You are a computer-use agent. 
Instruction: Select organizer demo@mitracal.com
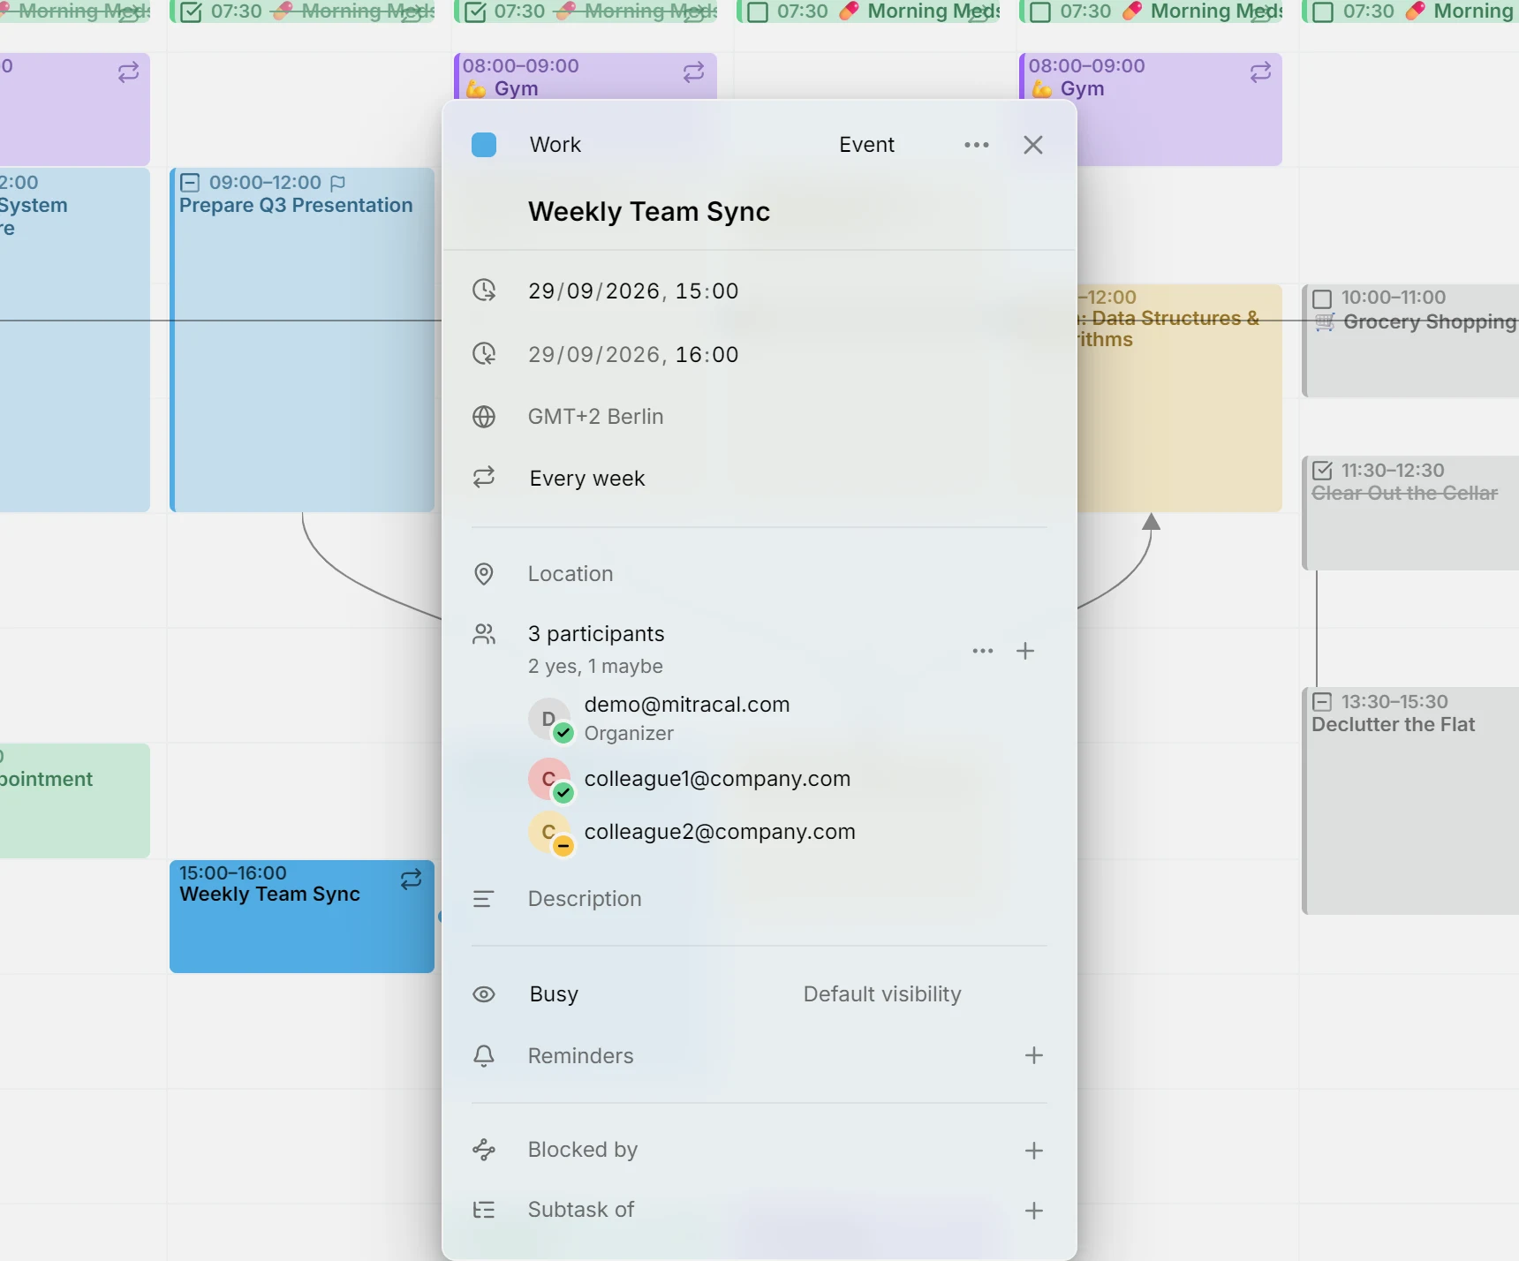[687, 719]
